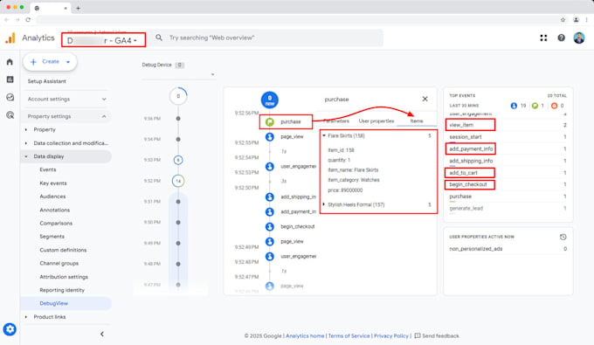The width and height of the screenshot is (594, 345).
Task: Open the Debug Device dropdown
Action: point(178,74)
